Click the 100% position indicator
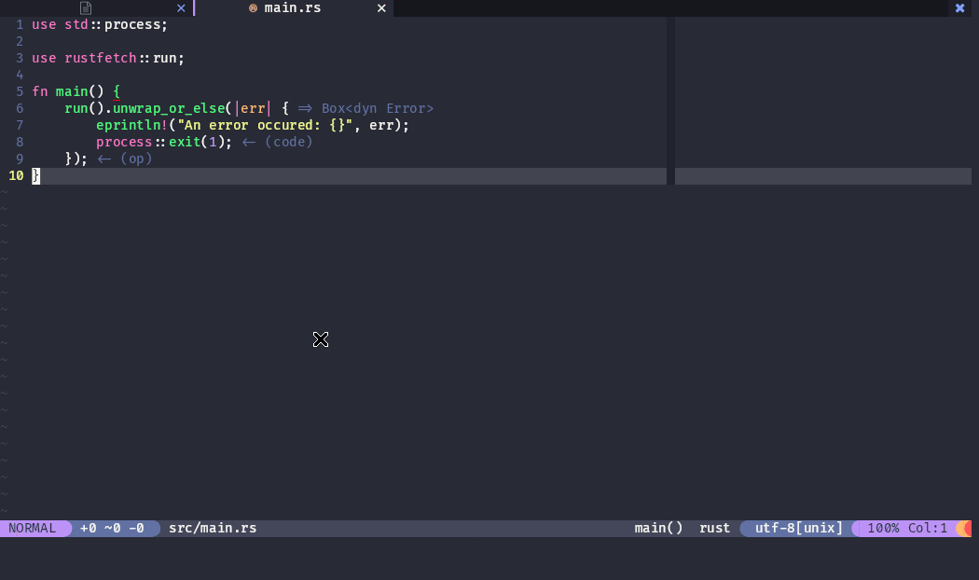 pyautogui.click(x=883, y=528)
